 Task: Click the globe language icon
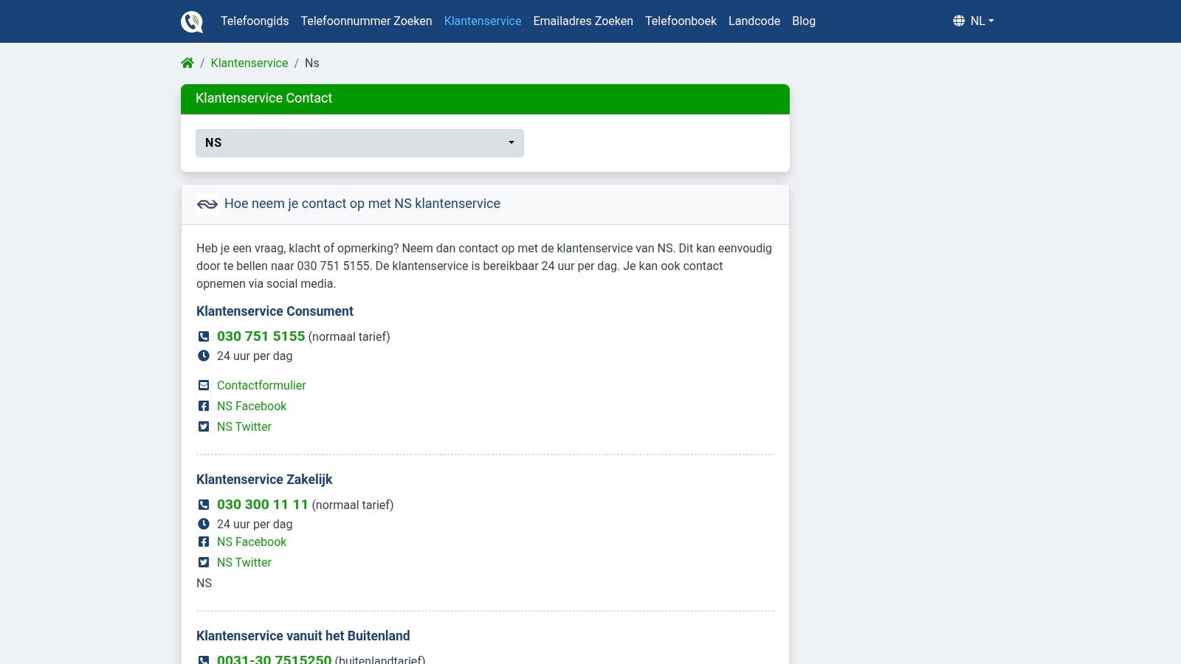click(959, 21)
